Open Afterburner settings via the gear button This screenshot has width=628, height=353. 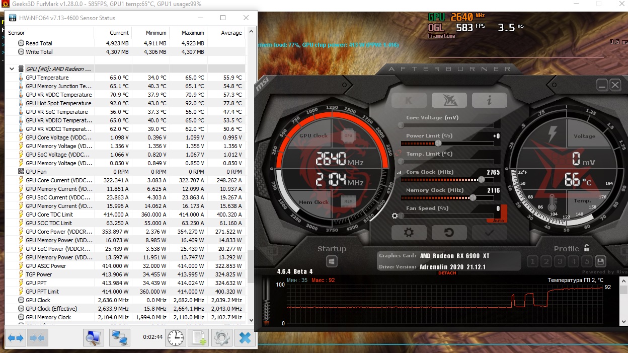tap(409, 233)
